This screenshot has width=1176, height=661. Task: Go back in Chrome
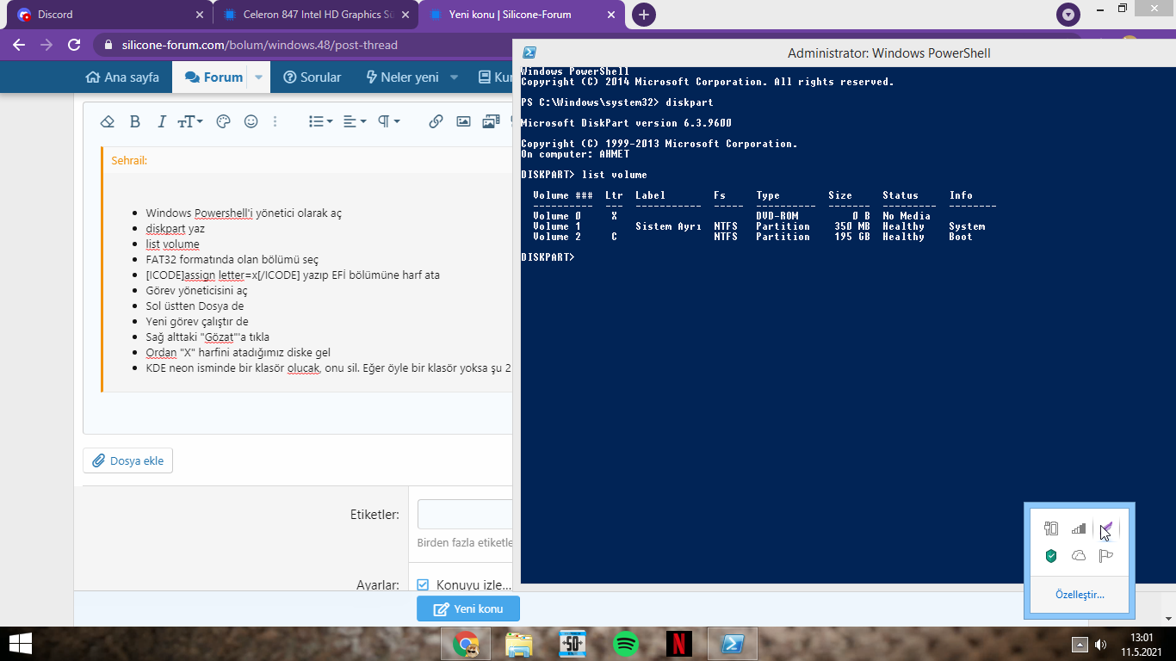(19, 45)
